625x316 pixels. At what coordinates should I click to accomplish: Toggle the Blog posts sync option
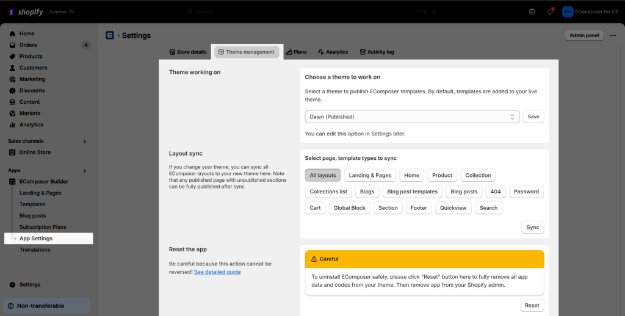464,192
